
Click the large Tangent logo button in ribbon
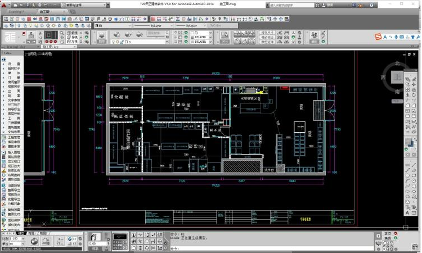[x=11, y=37]
